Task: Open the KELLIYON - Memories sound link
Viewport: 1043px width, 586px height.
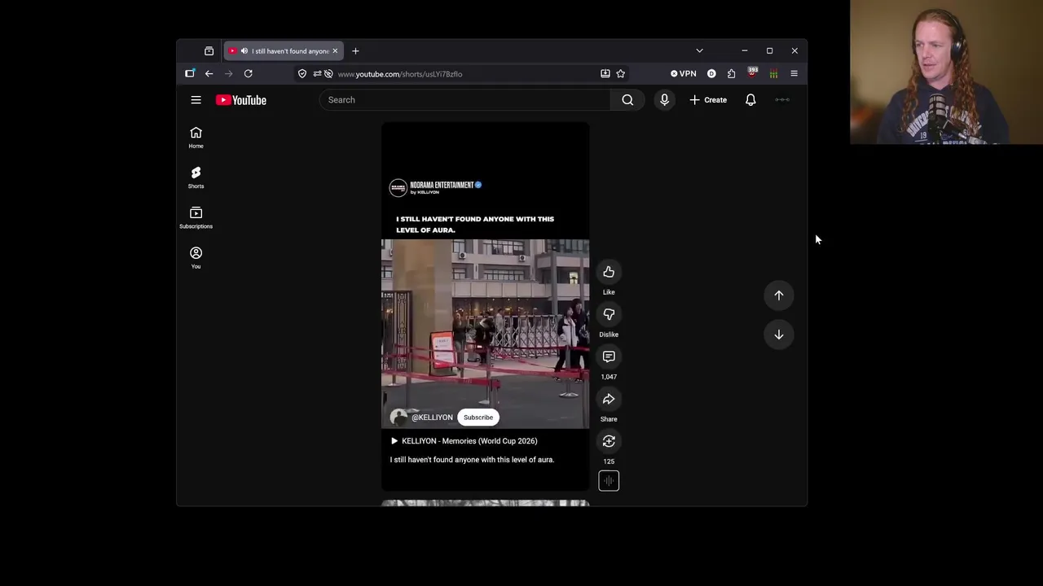Action: (x=464, y=441)
